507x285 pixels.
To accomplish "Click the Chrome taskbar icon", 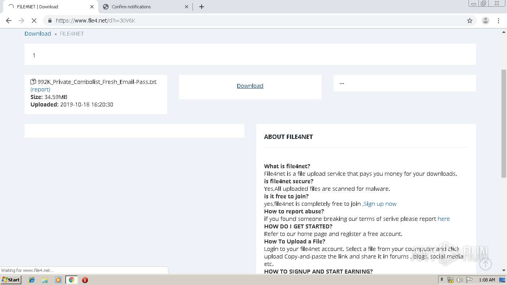I will click(x=71, y=280).
